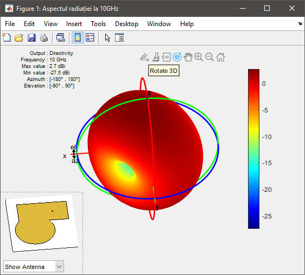Select the Edit Plot arrow tool
Viewport: 305px width, 275px height.
(107, 37)
